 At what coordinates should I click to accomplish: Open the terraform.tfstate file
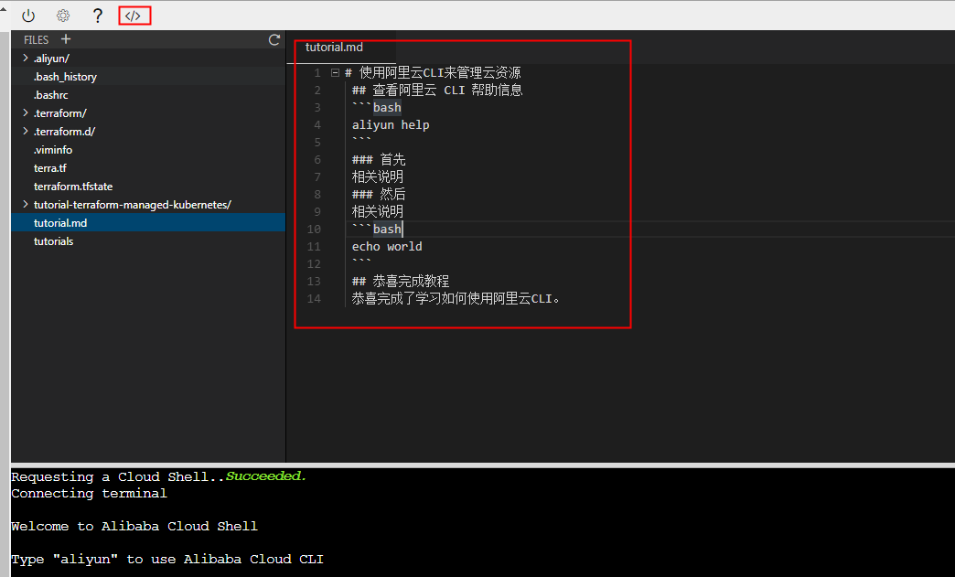(x=73, y=187)
